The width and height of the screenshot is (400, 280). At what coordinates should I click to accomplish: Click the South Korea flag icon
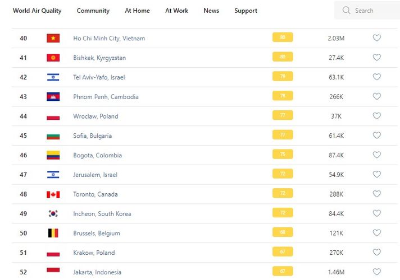[x=53, y=214]
